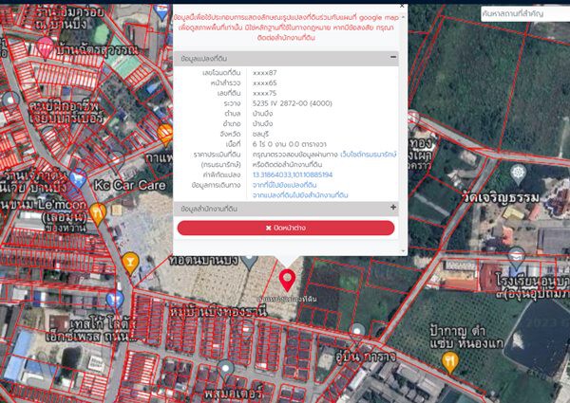Click the province value ชลบุรี
This screenshot has height=403, width=570.
[260, 134]
